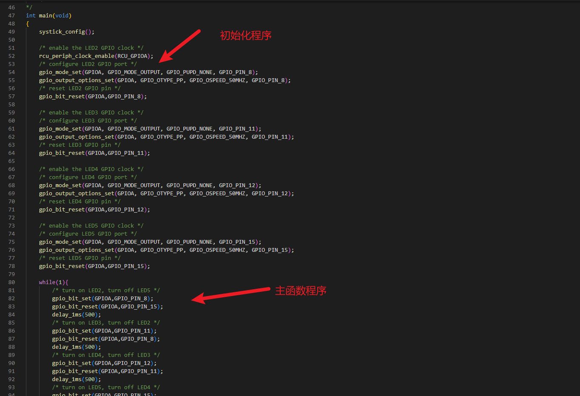Click gpio_bit_reset GPIO_PIN_15 on line 78
Viewport: 580px width, 396px height.
pyautogui.click(x=94, y=266)
